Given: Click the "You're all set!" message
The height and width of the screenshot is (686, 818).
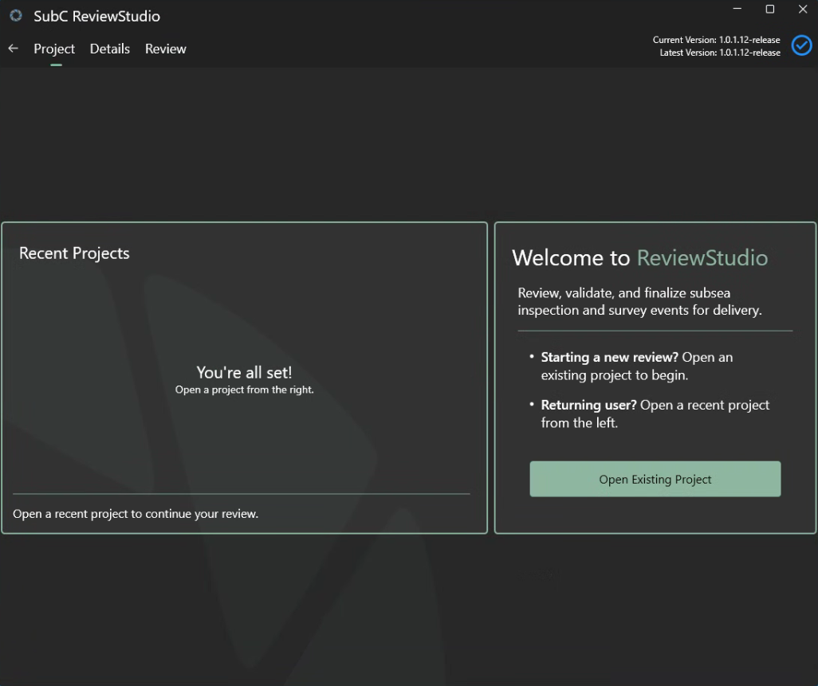Looking at the screenshot, I should coord(244,372).
